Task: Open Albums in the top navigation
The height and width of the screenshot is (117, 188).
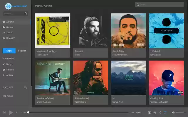Action: [x=16, y=22]
